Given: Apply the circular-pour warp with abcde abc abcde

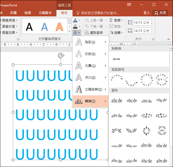Looking at the screenshot, I should tap(162, 130).
